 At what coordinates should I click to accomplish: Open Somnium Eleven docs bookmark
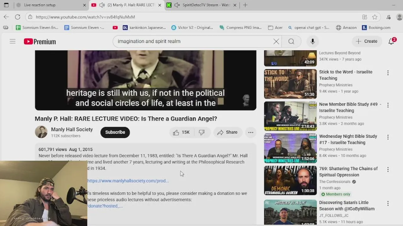click(84, 28)
